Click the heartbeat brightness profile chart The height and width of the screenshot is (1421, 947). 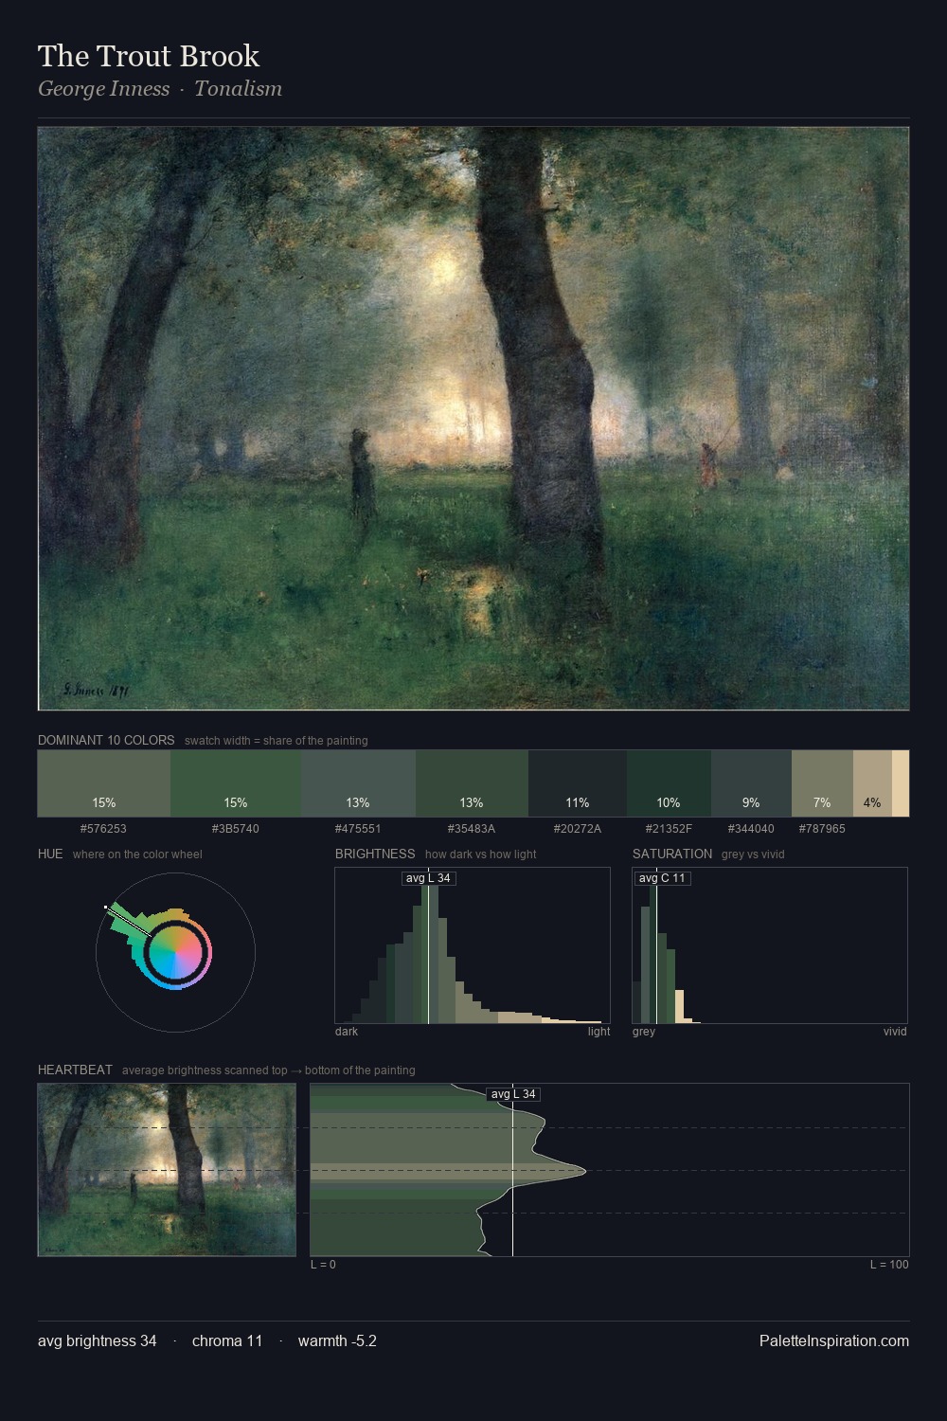point(610,1170)
